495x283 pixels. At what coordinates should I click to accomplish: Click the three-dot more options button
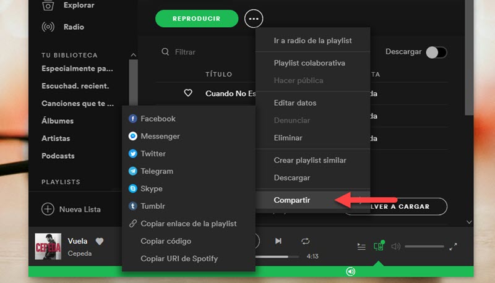(253, 19)
